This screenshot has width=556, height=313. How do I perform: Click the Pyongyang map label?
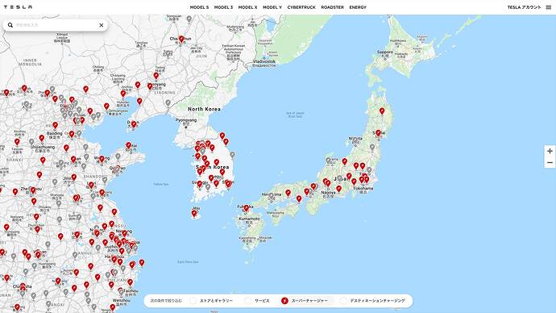(186, 120)
